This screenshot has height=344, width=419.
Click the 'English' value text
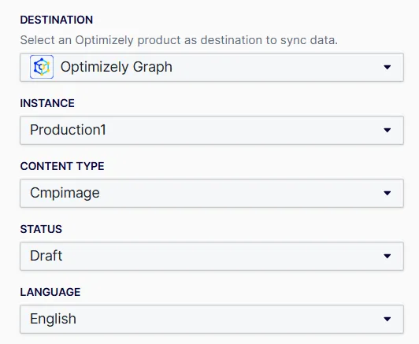pos(53,319)
